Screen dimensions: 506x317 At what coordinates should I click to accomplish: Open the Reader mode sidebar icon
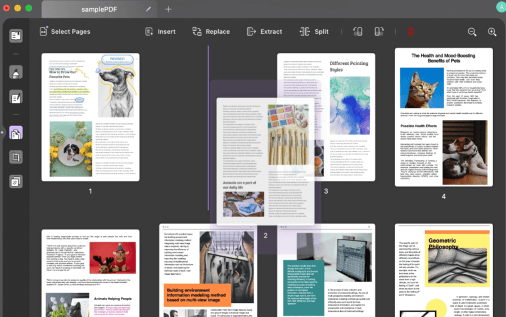coord(16,35)
